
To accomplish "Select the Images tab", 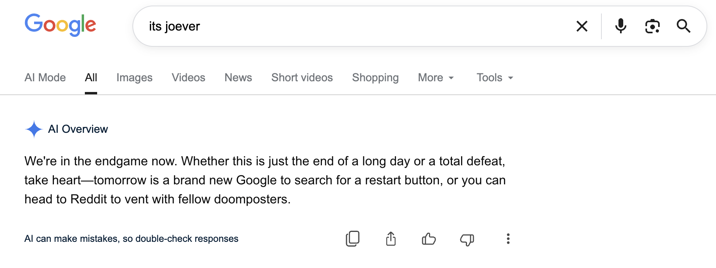I will 134,78.
